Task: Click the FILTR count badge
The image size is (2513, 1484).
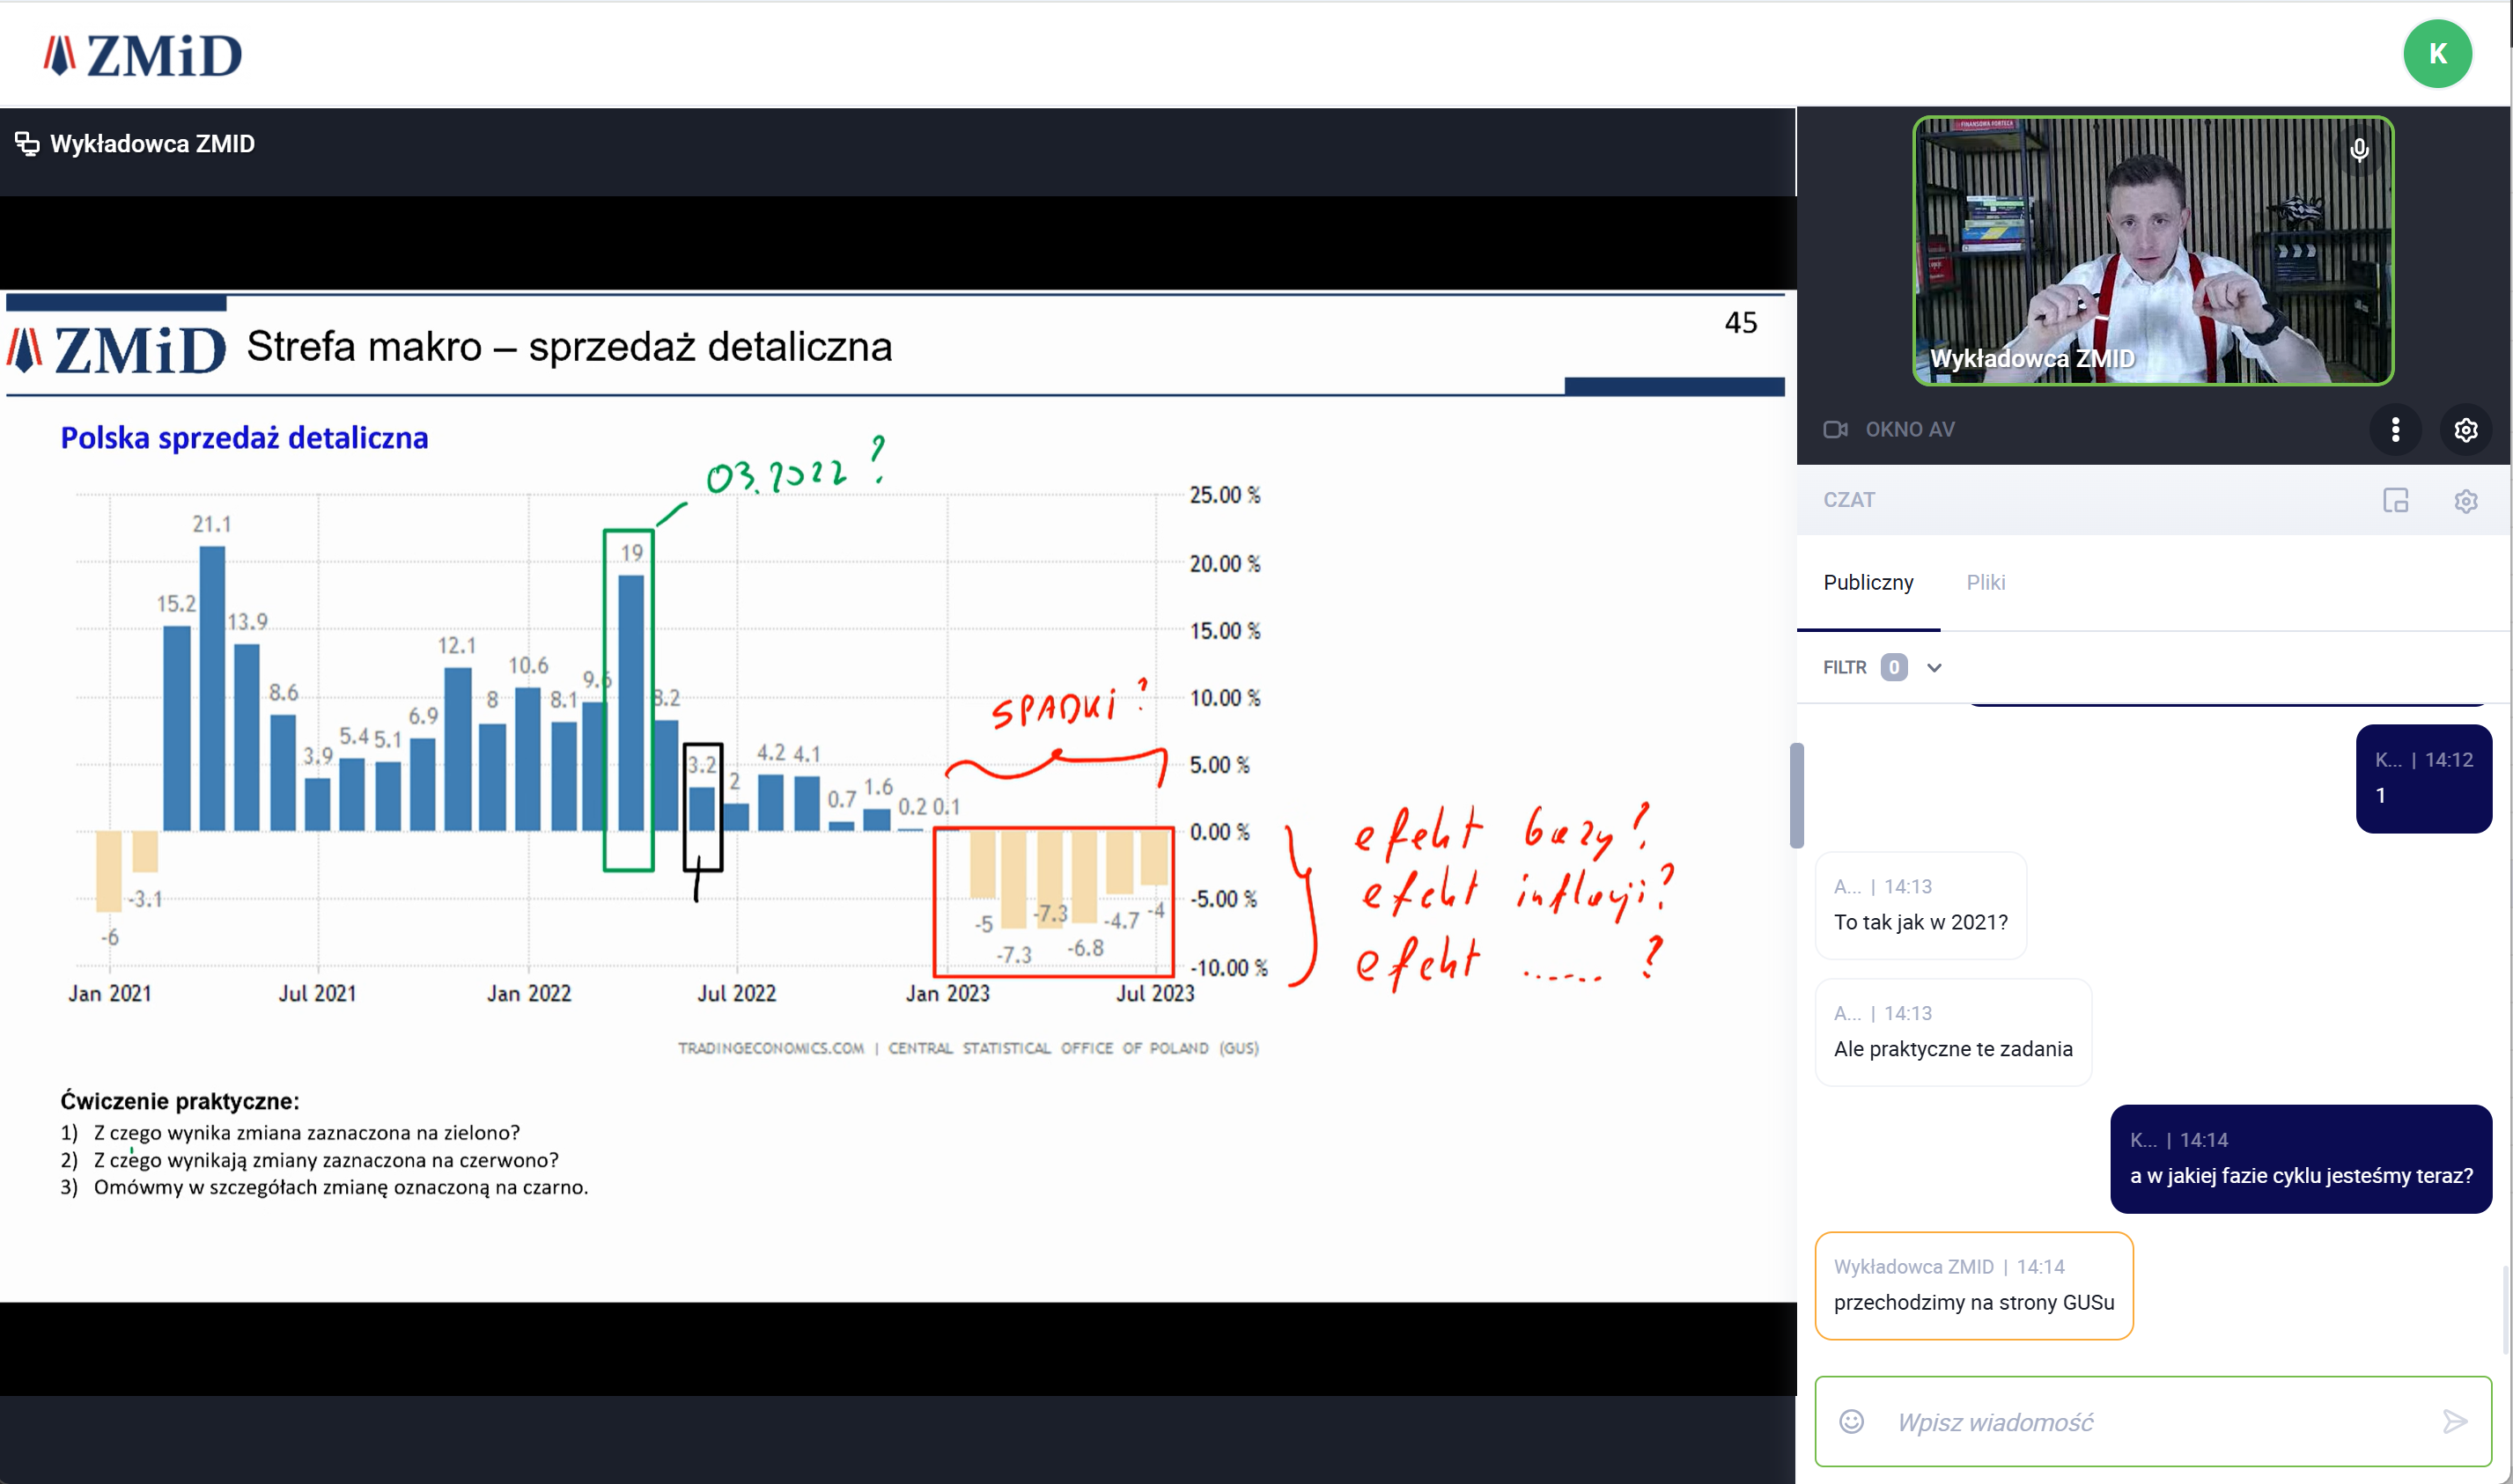Action: coord(1894,667)
